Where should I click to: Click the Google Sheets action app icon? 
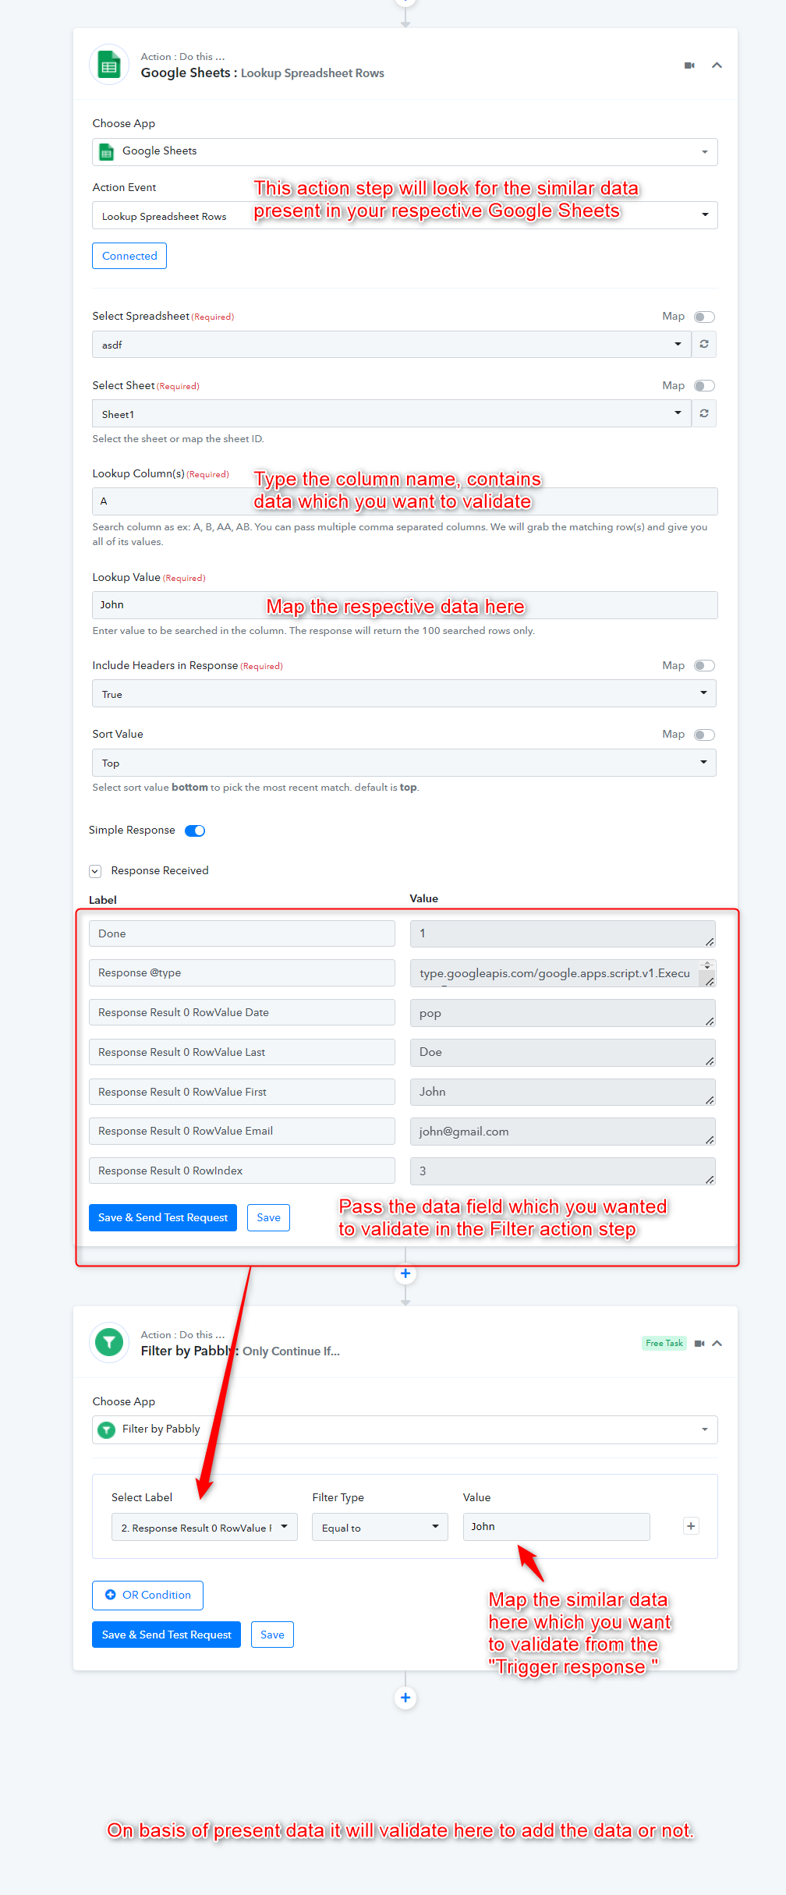109,65
